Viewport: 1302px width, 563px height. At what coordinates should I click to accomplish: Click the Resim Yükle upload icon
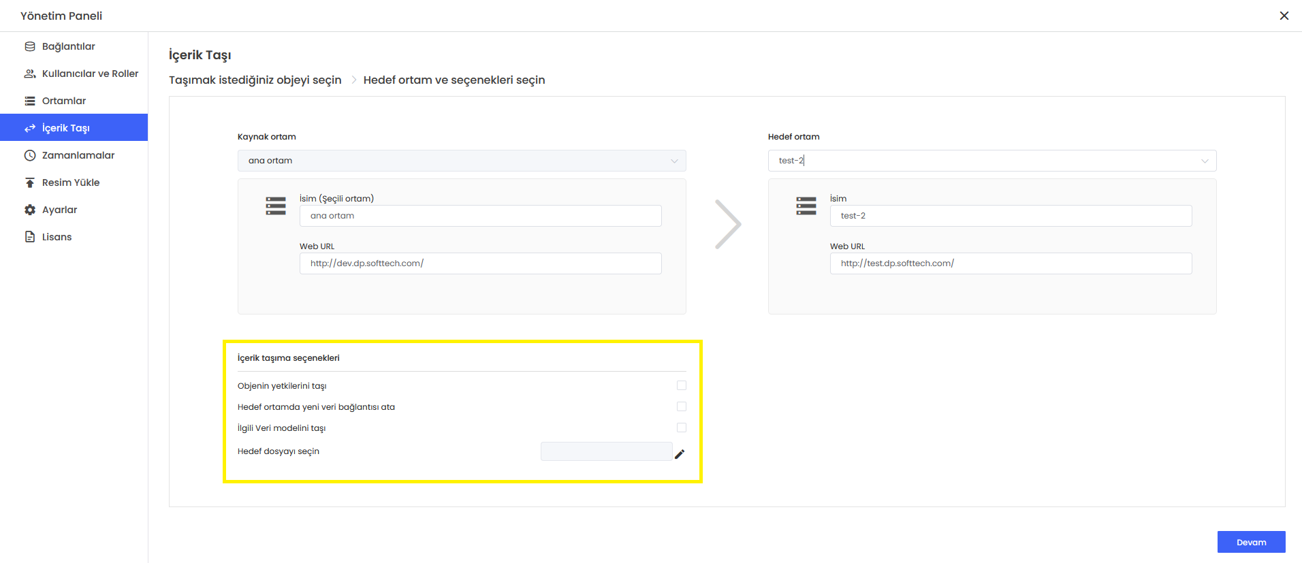[x=30, y=182]
